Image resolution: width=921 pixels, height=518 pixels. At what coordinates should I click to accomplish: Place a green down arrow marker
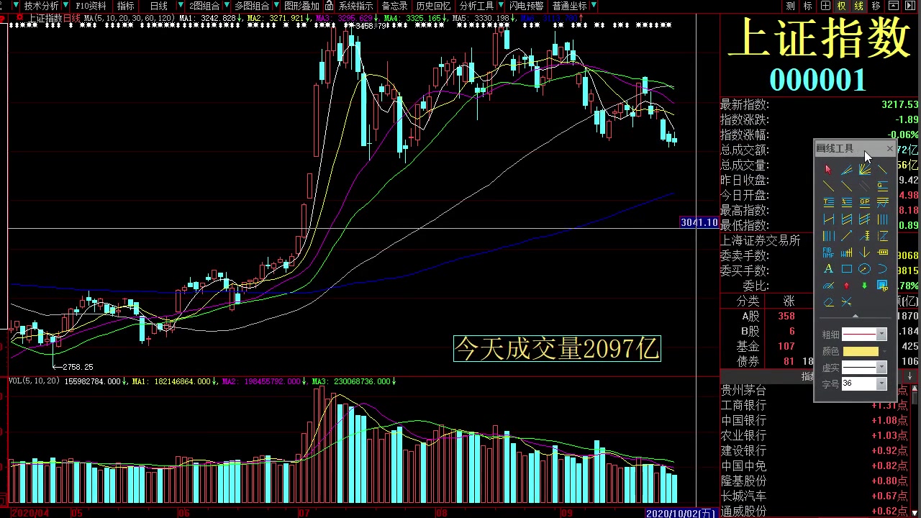864,286
